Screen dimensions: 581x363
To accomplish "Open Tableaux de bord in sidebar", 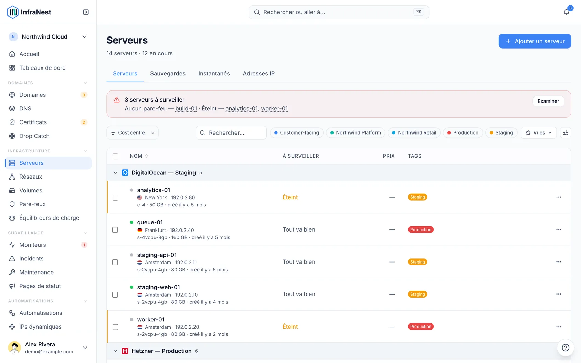I will pyautogui.click(x=48, y=68).
